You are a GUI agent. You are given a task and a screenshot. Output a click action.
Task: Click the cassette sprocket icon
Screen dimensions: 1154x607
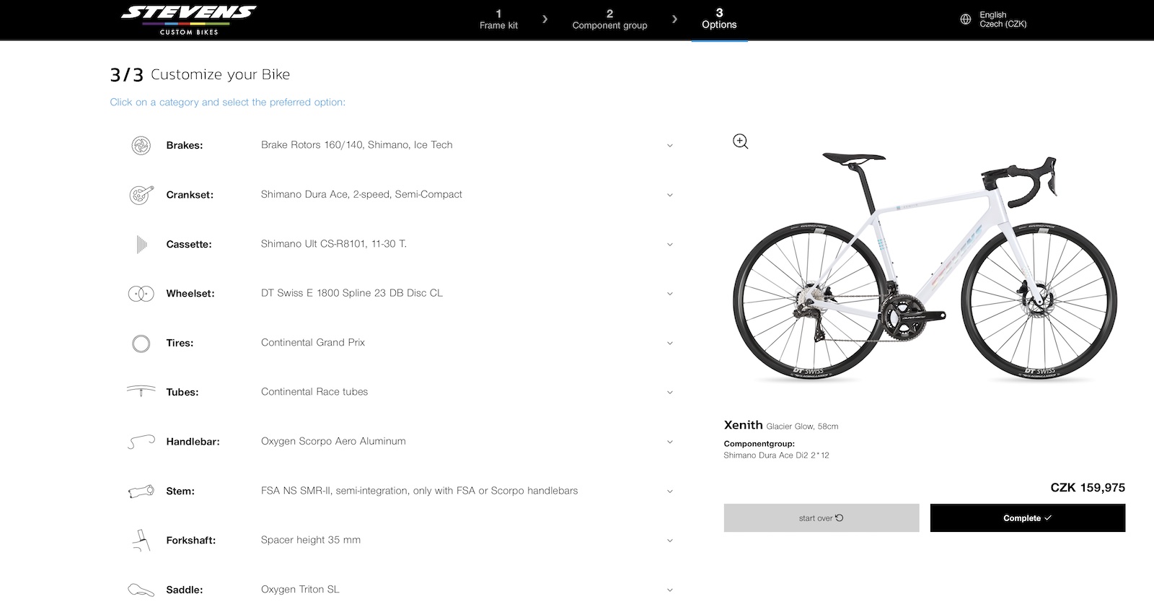pyautogui.click(x=141, y=244)
